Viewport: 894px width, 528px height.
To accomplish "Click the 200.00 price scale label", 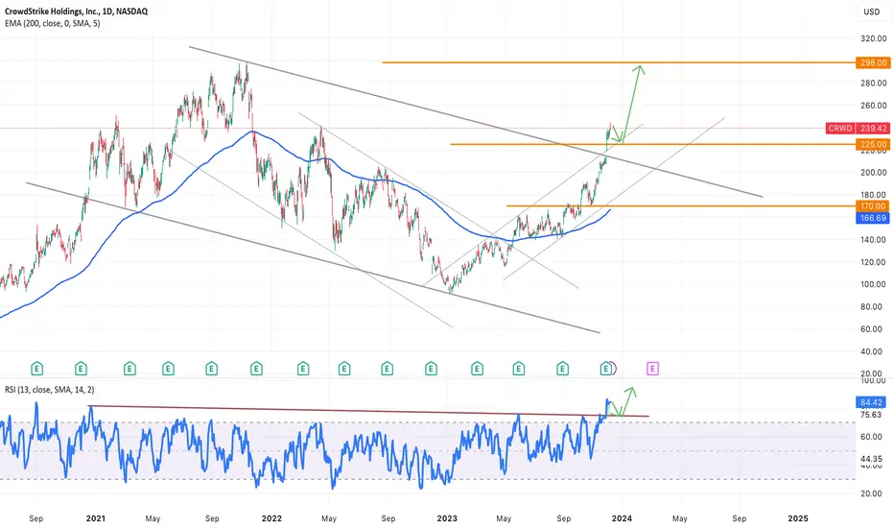I will (874, 173).
